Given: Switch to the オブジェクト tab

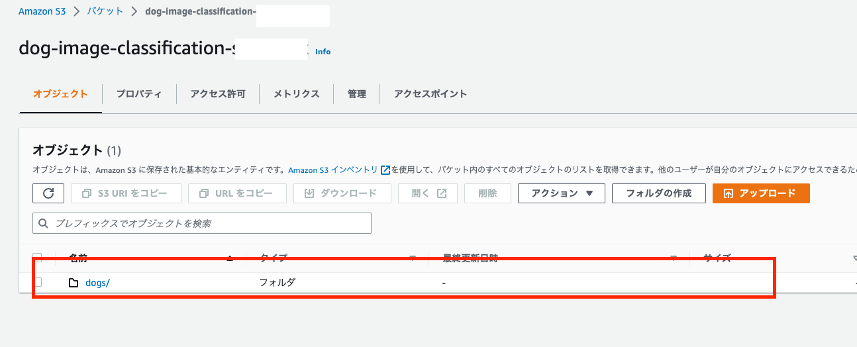Looking at the screenshot, I should (60, 94).
